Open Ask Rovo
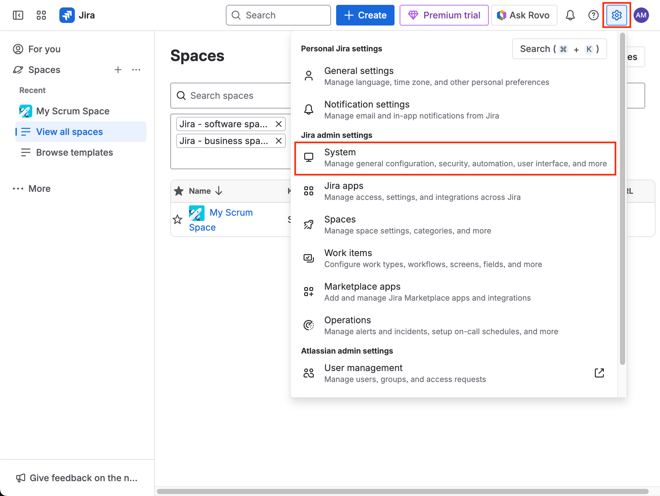This screenshot has width=660, height=496. [524, 15]
